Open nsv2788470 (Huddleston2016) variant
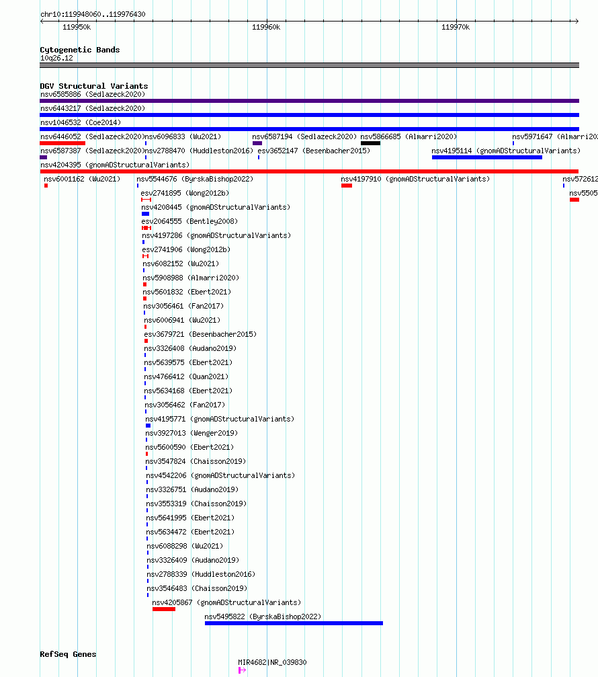This screenshot has width=598, height=677. click(200, 151)
